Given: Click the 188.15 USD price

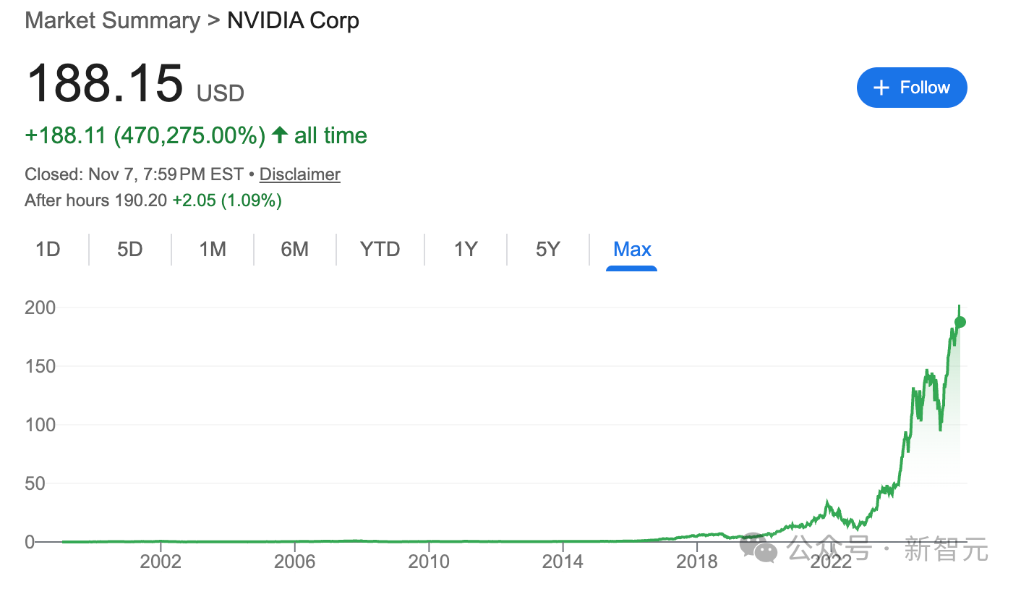Looking at the screenshot, I should [x=106, y=83].
